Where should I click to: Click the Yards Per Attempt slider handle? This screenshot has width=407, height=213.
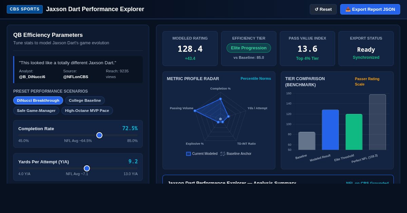(87, 168)
